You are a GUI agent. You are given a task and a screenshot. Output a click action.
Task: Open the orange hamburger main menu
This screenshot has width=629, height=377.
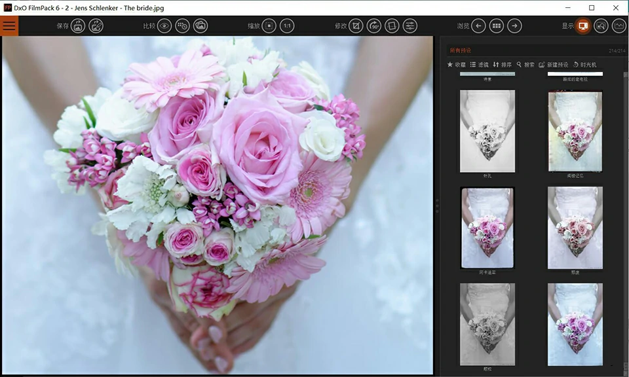coord(9,26)
